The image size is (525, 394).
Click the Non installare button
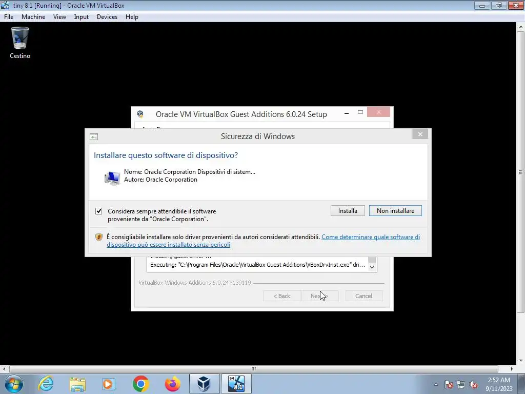(395, 211)
